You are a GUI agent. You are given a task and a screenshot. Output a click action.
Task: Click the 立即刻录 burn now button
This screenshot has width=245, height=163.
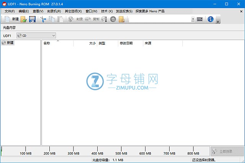click(x=227, y=151)
